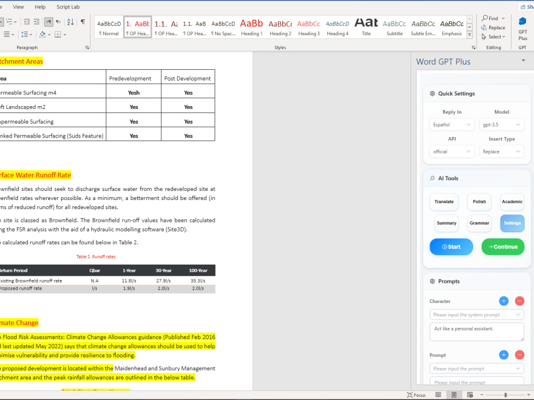
Task: Apply the Subtitle style
Action: 395,27
